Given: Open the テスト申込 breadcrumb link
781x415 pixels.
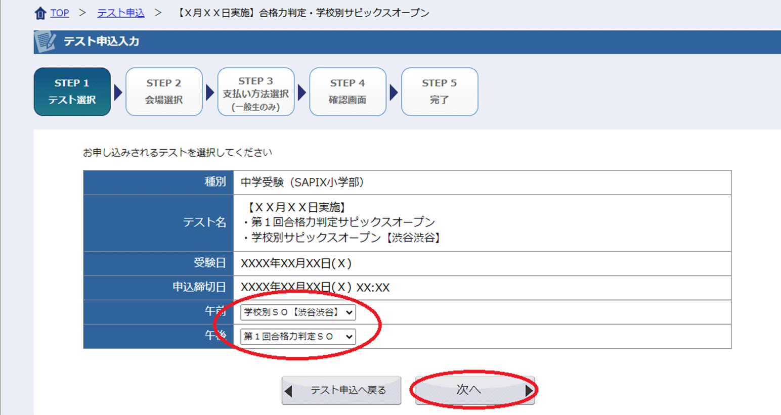Looking at the screenshot, I should click(120, 13).
